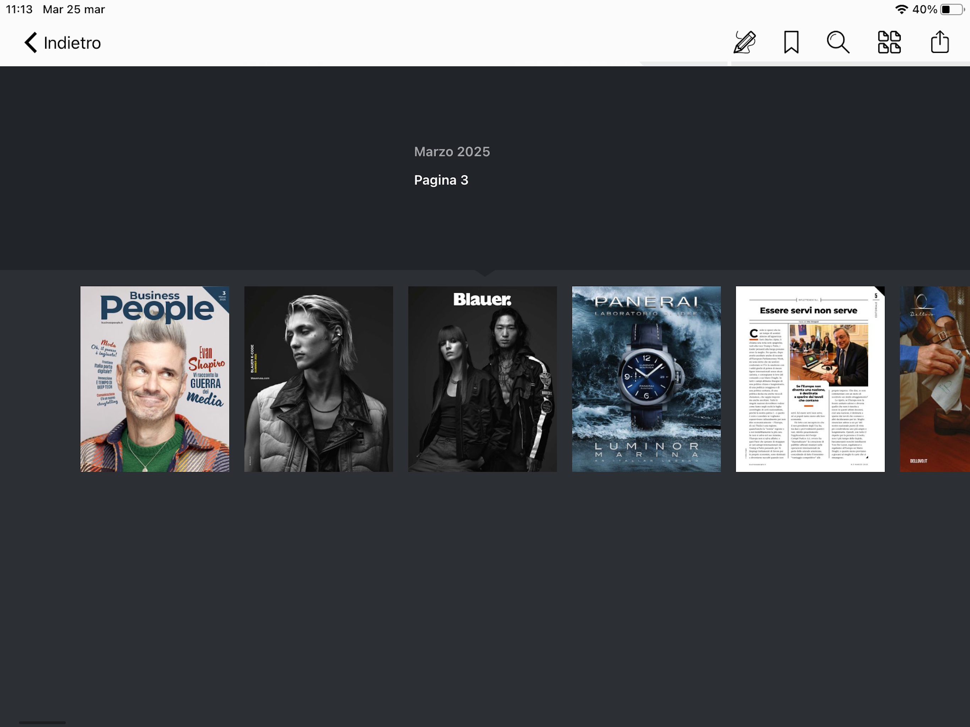Open search with the magnifier icon

click(x=838, y=42)
